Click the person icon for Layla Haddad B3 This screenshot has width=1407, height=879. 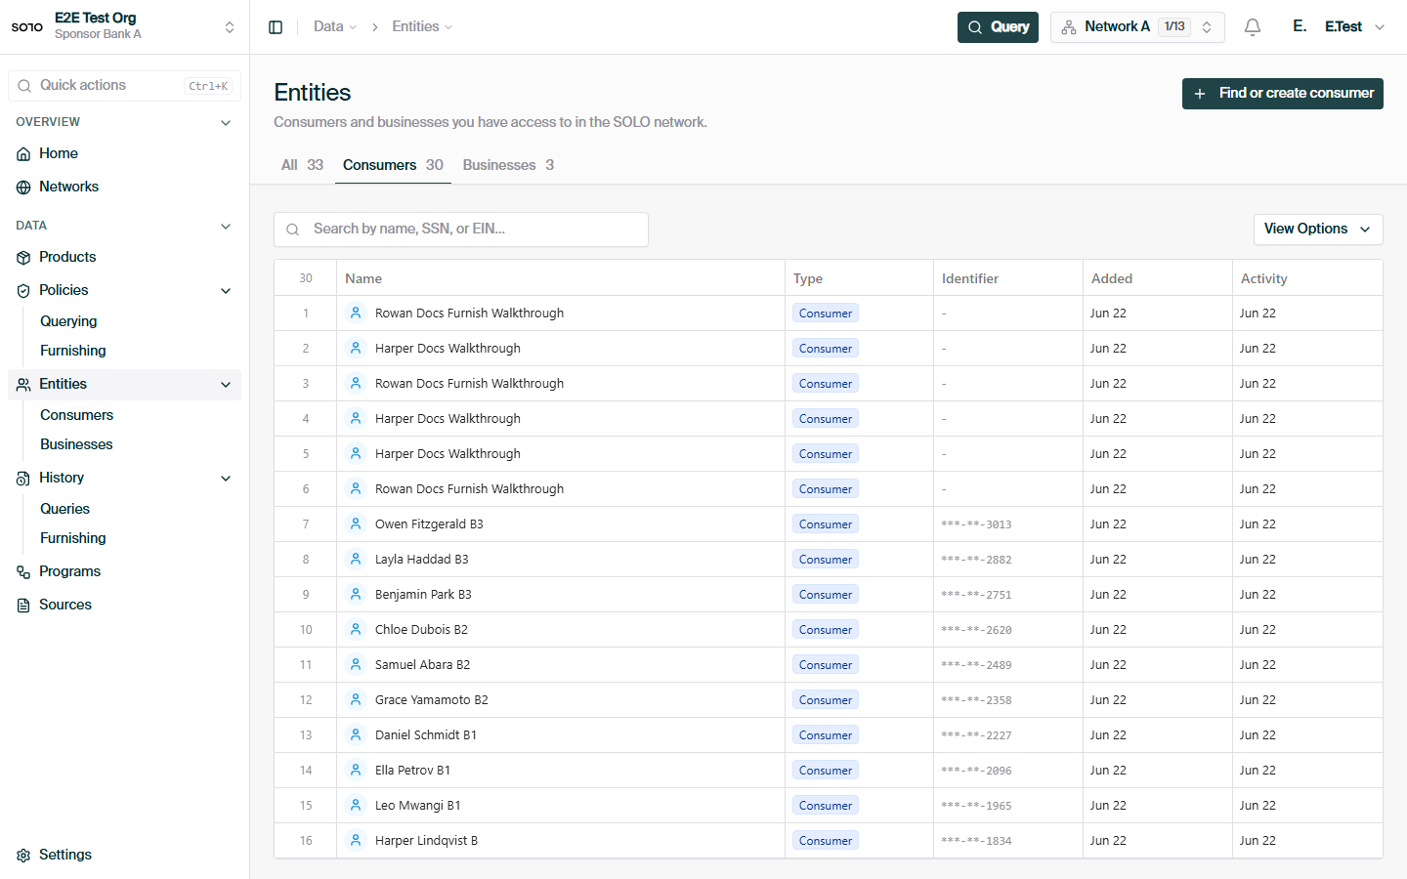click(x=356, y=559)
